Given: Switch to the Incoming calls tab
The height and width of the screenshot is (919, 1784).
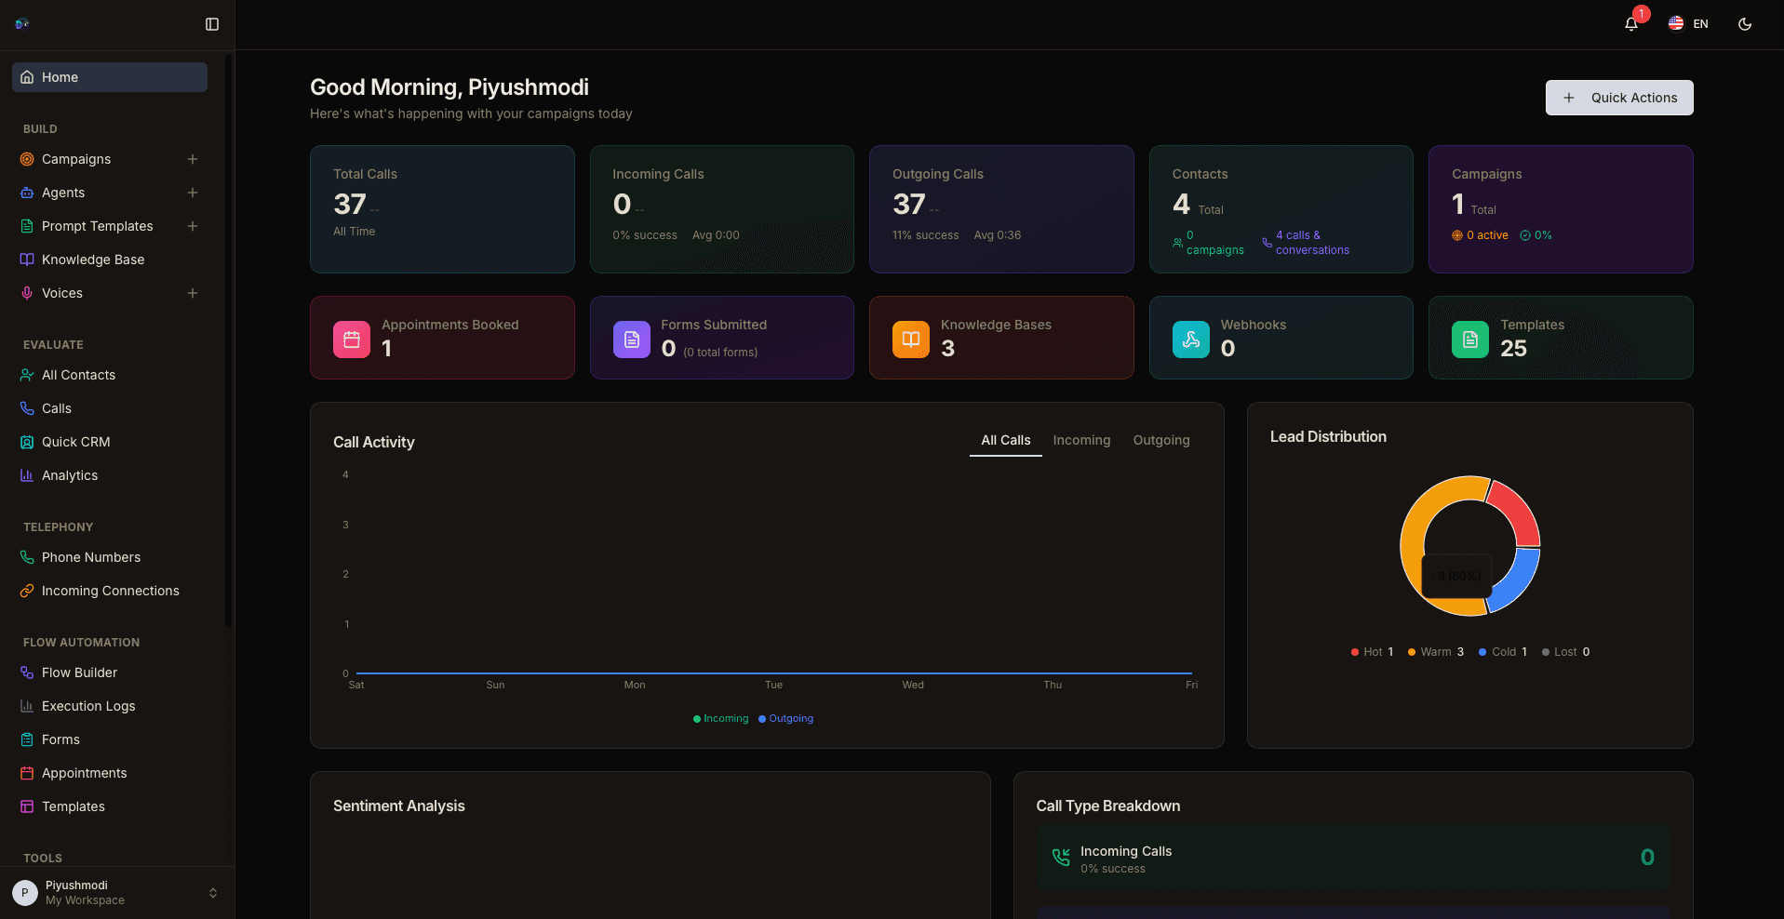Looking at the screenshot, I should click(1081, 440).
